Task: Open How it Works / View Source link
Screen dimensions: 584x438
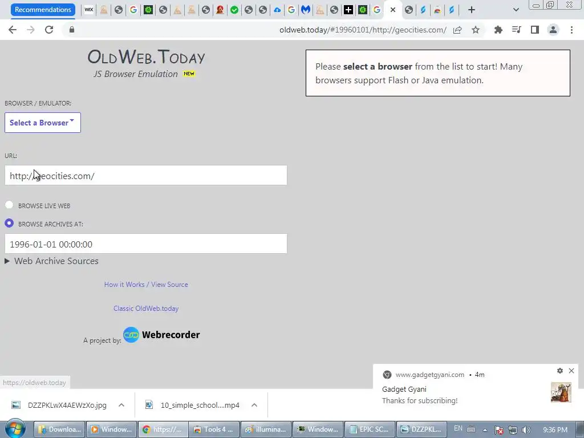Action: point(146,285)
